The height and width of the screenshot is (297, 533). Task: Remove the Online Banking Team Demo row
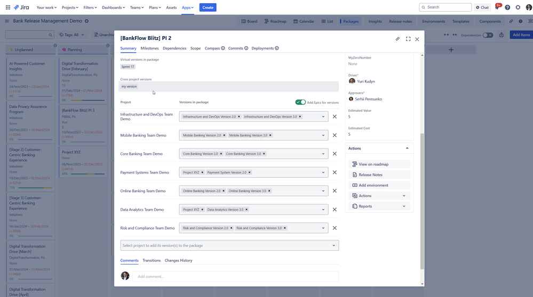335,191
